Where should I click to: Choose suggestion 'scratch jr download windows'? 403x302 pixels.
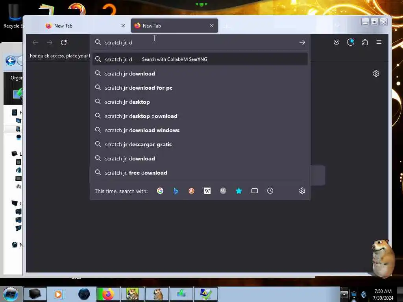tap(200, 130)
